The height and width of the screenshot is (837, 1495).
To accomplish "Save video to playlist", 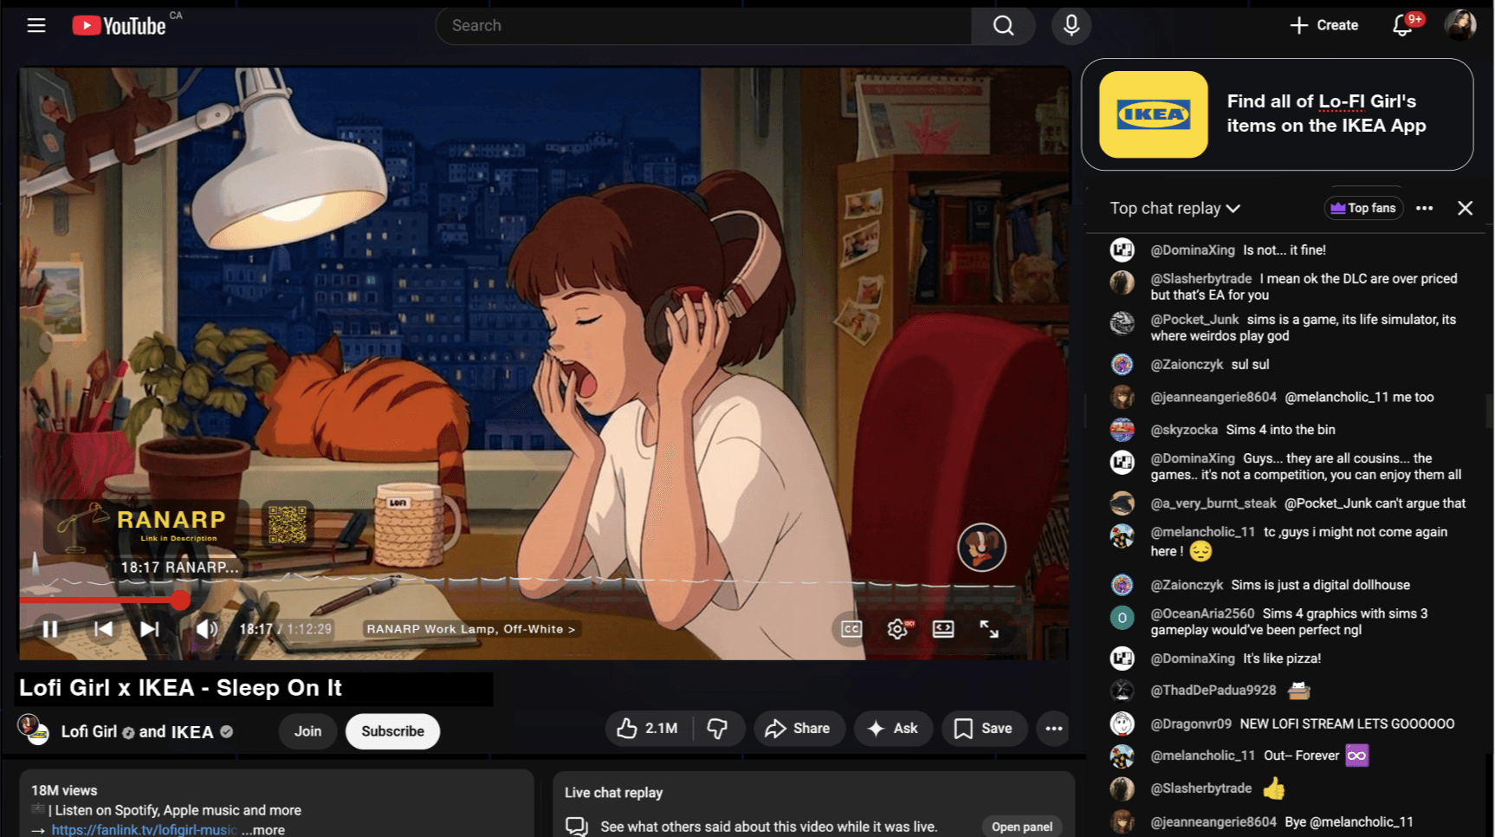I will click(x=983, y=729).
